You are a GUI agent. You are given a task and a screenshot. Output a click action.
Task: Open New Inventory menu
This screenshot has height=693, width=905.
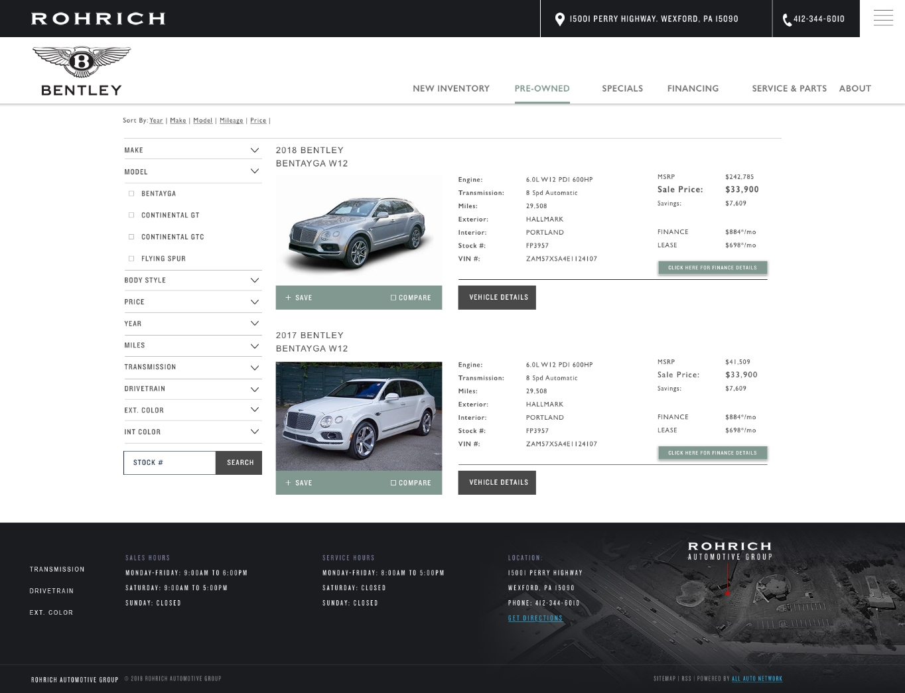[451, 88]
